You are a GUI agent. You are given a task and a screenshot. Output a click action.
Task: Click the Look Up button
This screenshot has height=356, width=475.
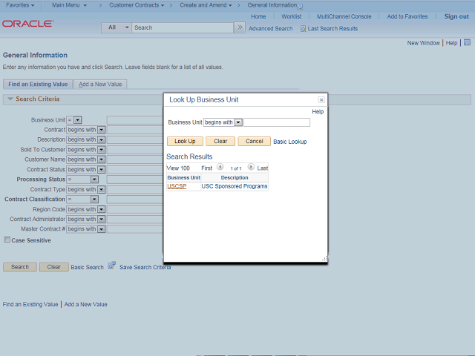coord(185,141)
